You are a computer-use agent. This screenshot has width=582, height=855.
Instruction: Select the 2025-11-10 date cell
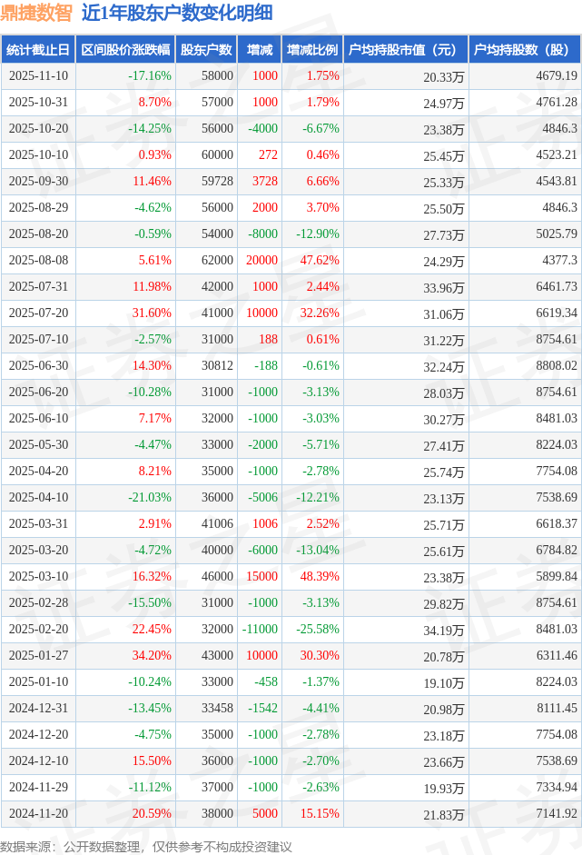point(37,76)
